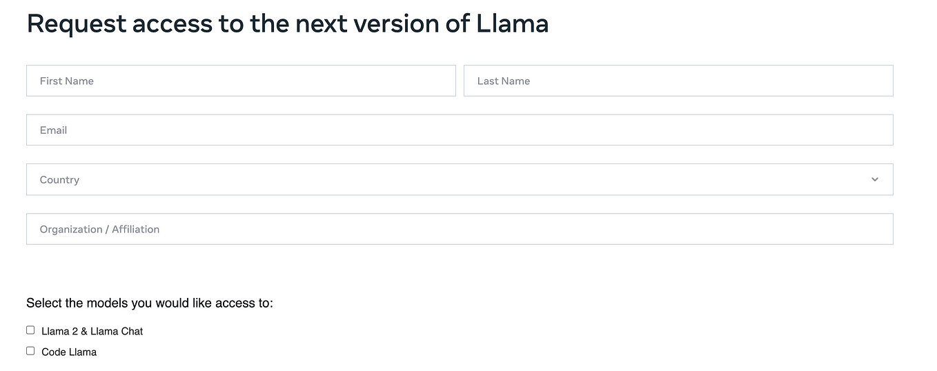
Task: Click the 'First Name' placeholder text
Action: pyautogui.click(x=66, y=81)
